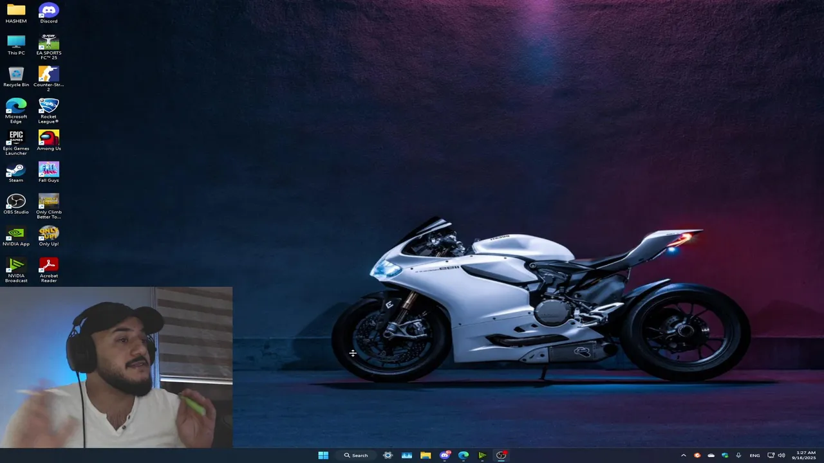Select Only Climb Better Together shortcut

(x=48, y=206)
